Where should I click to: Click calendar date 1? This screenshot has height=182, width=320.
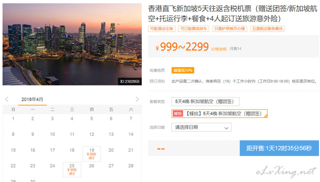click(13, 119)
